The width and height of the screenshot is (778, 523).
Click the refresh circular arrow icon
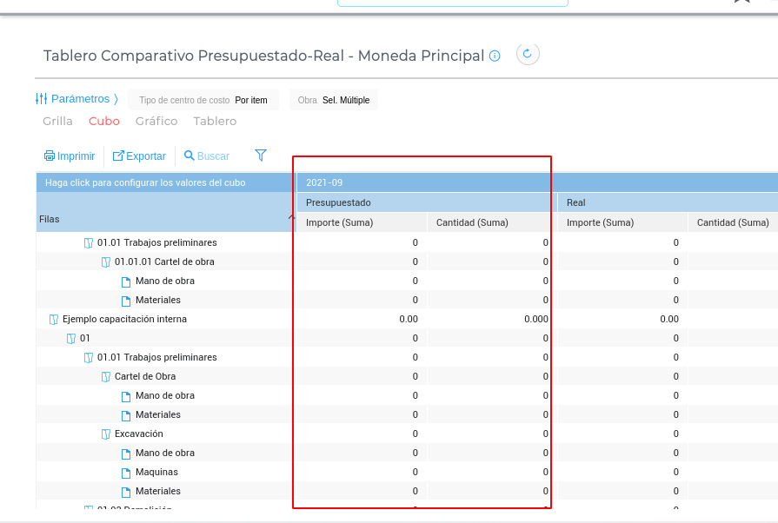pyautogui.click(x=529, y=55)
